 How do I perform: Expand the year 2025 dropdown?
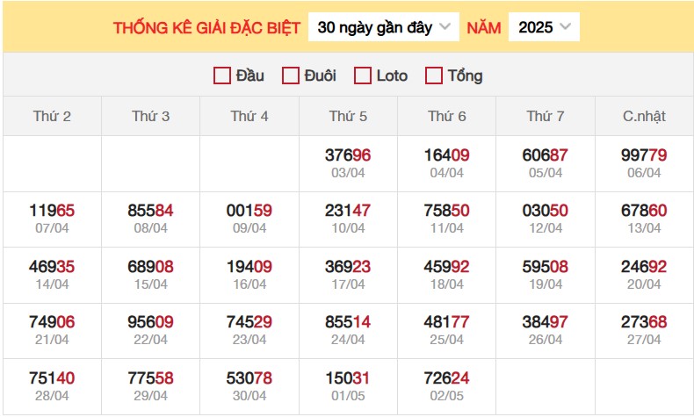[544, 27]
